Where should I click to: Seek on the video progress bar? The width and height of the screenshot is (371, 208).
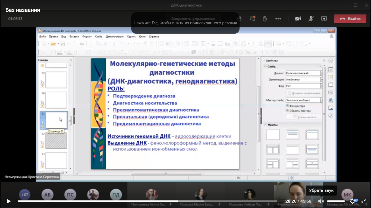click(147, 201)
